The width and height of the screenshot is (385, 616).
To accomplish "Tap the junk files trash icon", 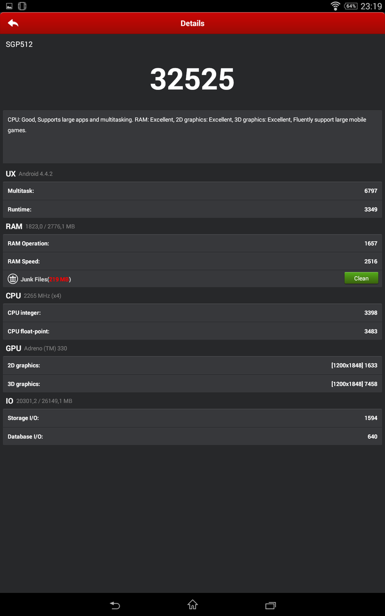I will pos(13,279).
